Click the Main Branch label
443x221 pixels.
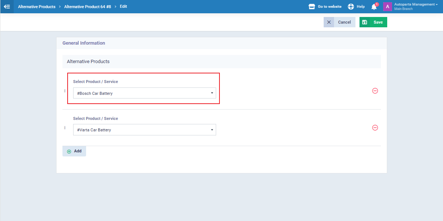pyautogui.click(x=403, y=9)
